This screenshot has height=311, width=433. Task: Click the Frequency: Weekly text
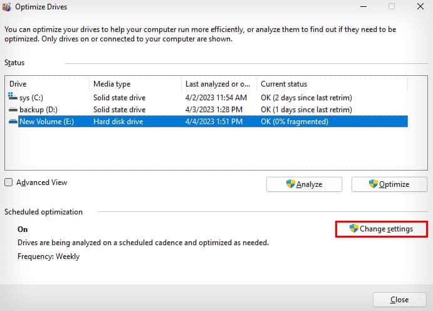48,256
